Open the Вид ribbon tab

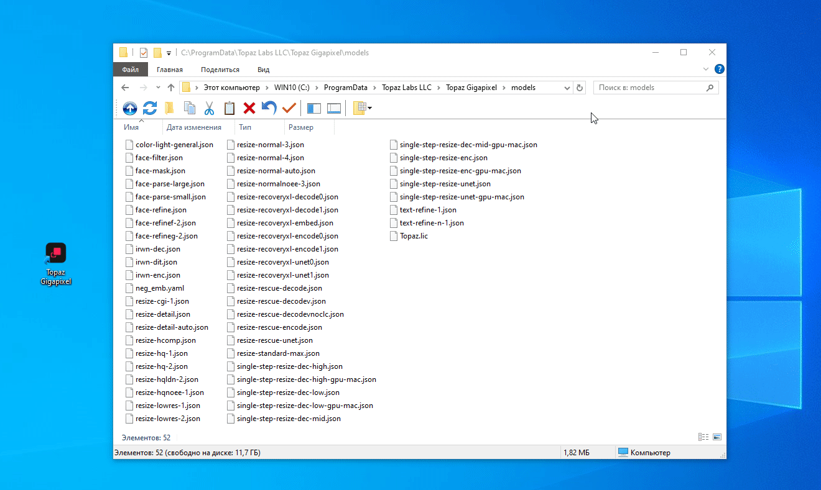point(263,70)
